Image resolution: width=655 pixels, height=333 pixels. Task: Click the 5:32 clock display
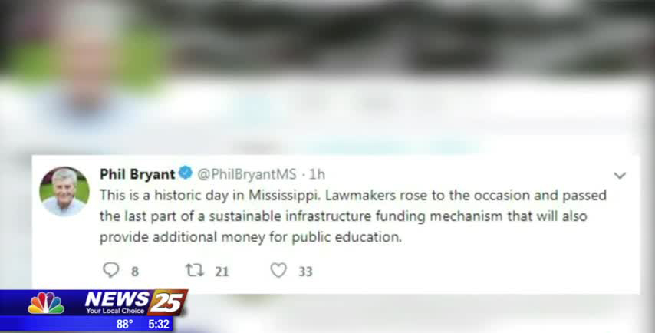click(159, 325)
